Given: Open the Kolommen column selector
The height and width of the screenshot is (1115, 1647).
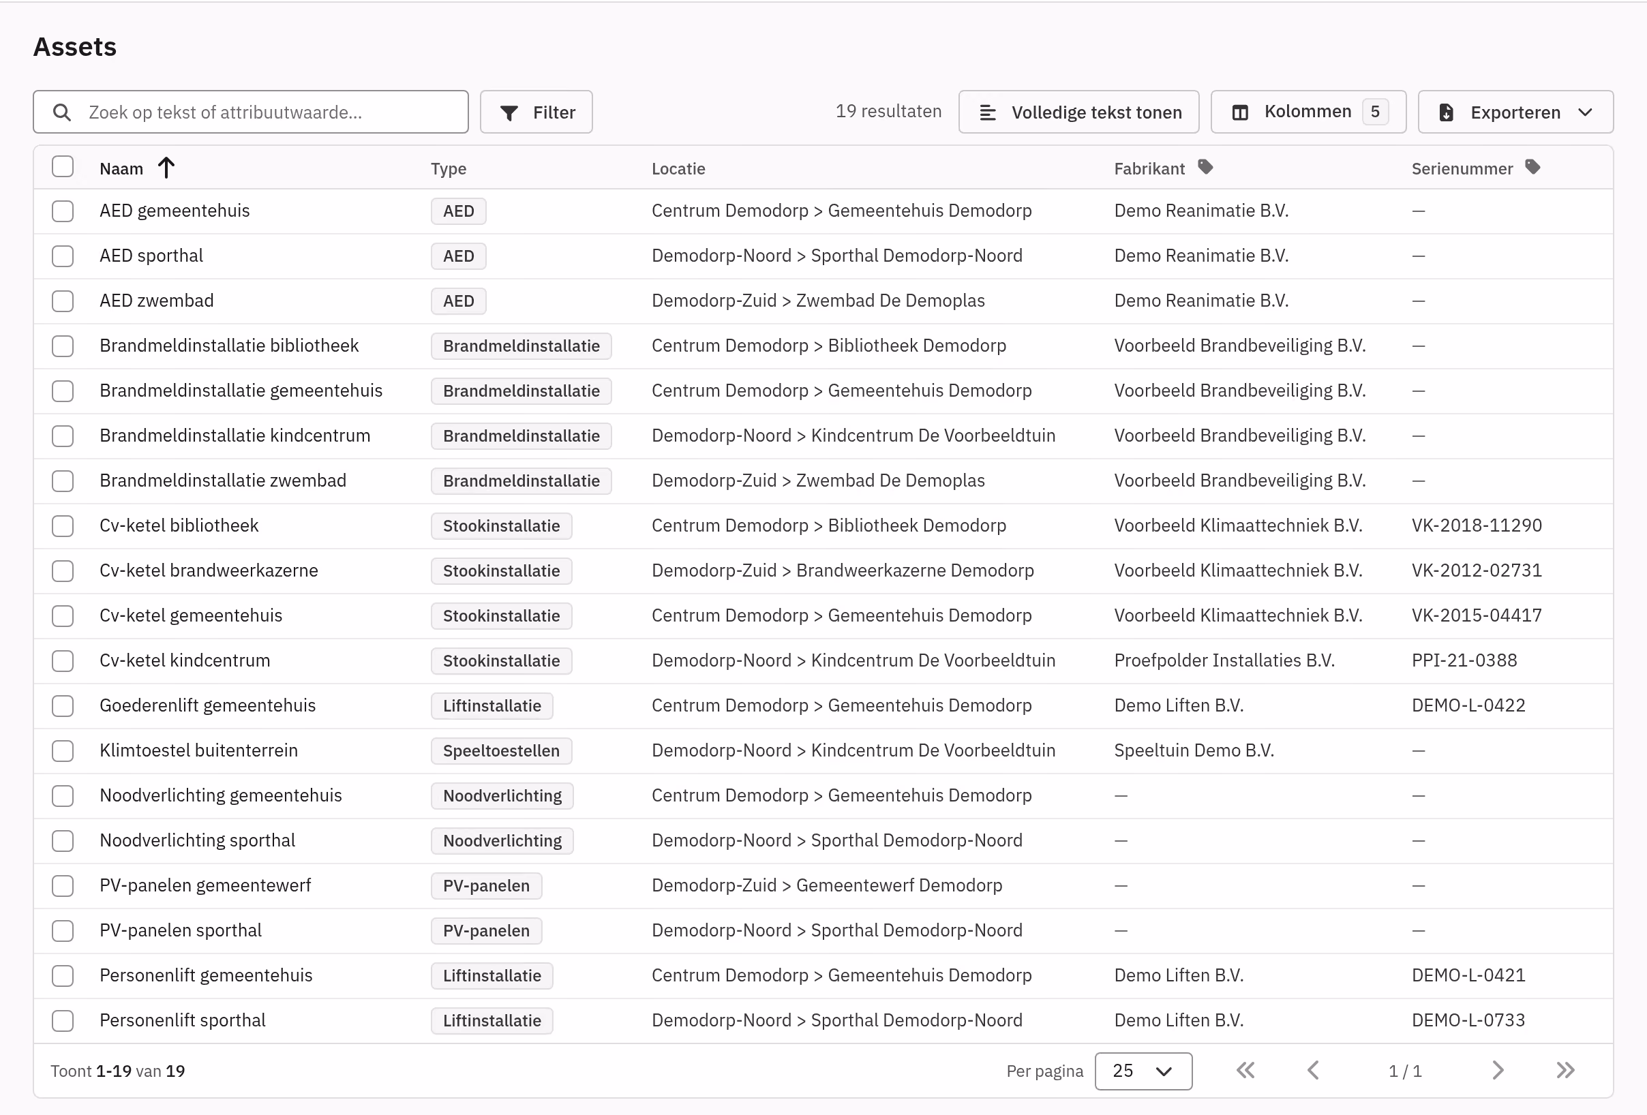Looking at the screenshot, I should pyautogui.click(x=1308, y=112).
